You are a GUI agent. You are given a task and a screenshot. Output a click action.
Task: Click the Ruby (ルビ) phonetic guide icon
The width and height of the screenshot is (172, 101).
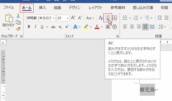[108, 18]
